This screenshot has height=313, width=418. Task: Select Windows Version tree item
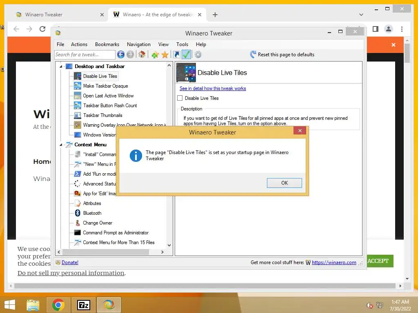(x=99, y=134)
